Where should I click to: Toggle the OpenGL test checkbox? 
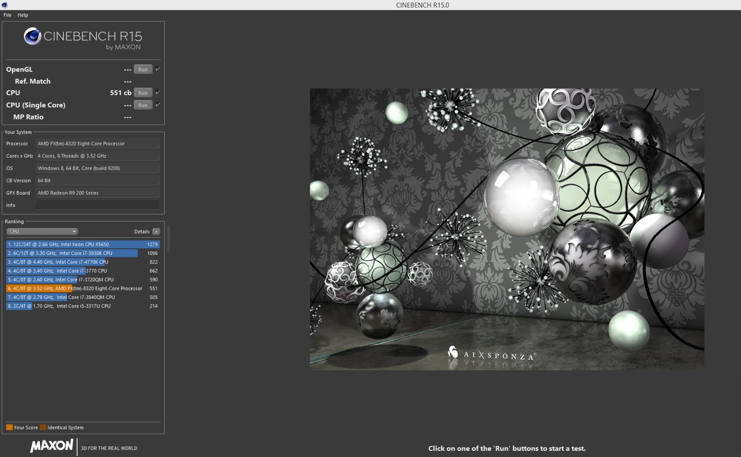coord(158,69)
